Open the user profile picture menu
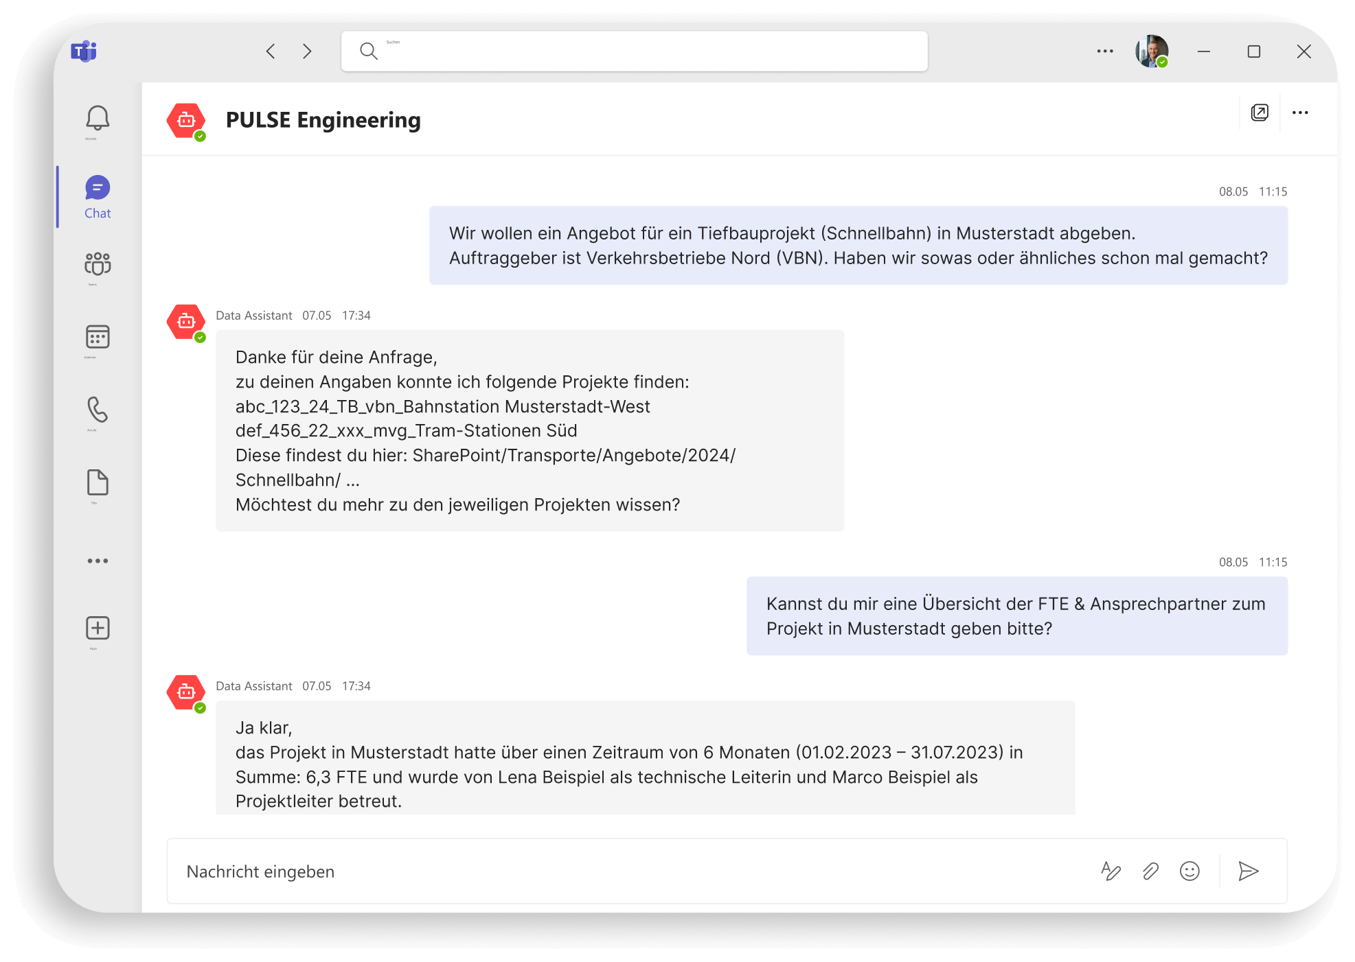This screenshot has width=1355, height=962. pyautogui.click(x=1151, y=51)
